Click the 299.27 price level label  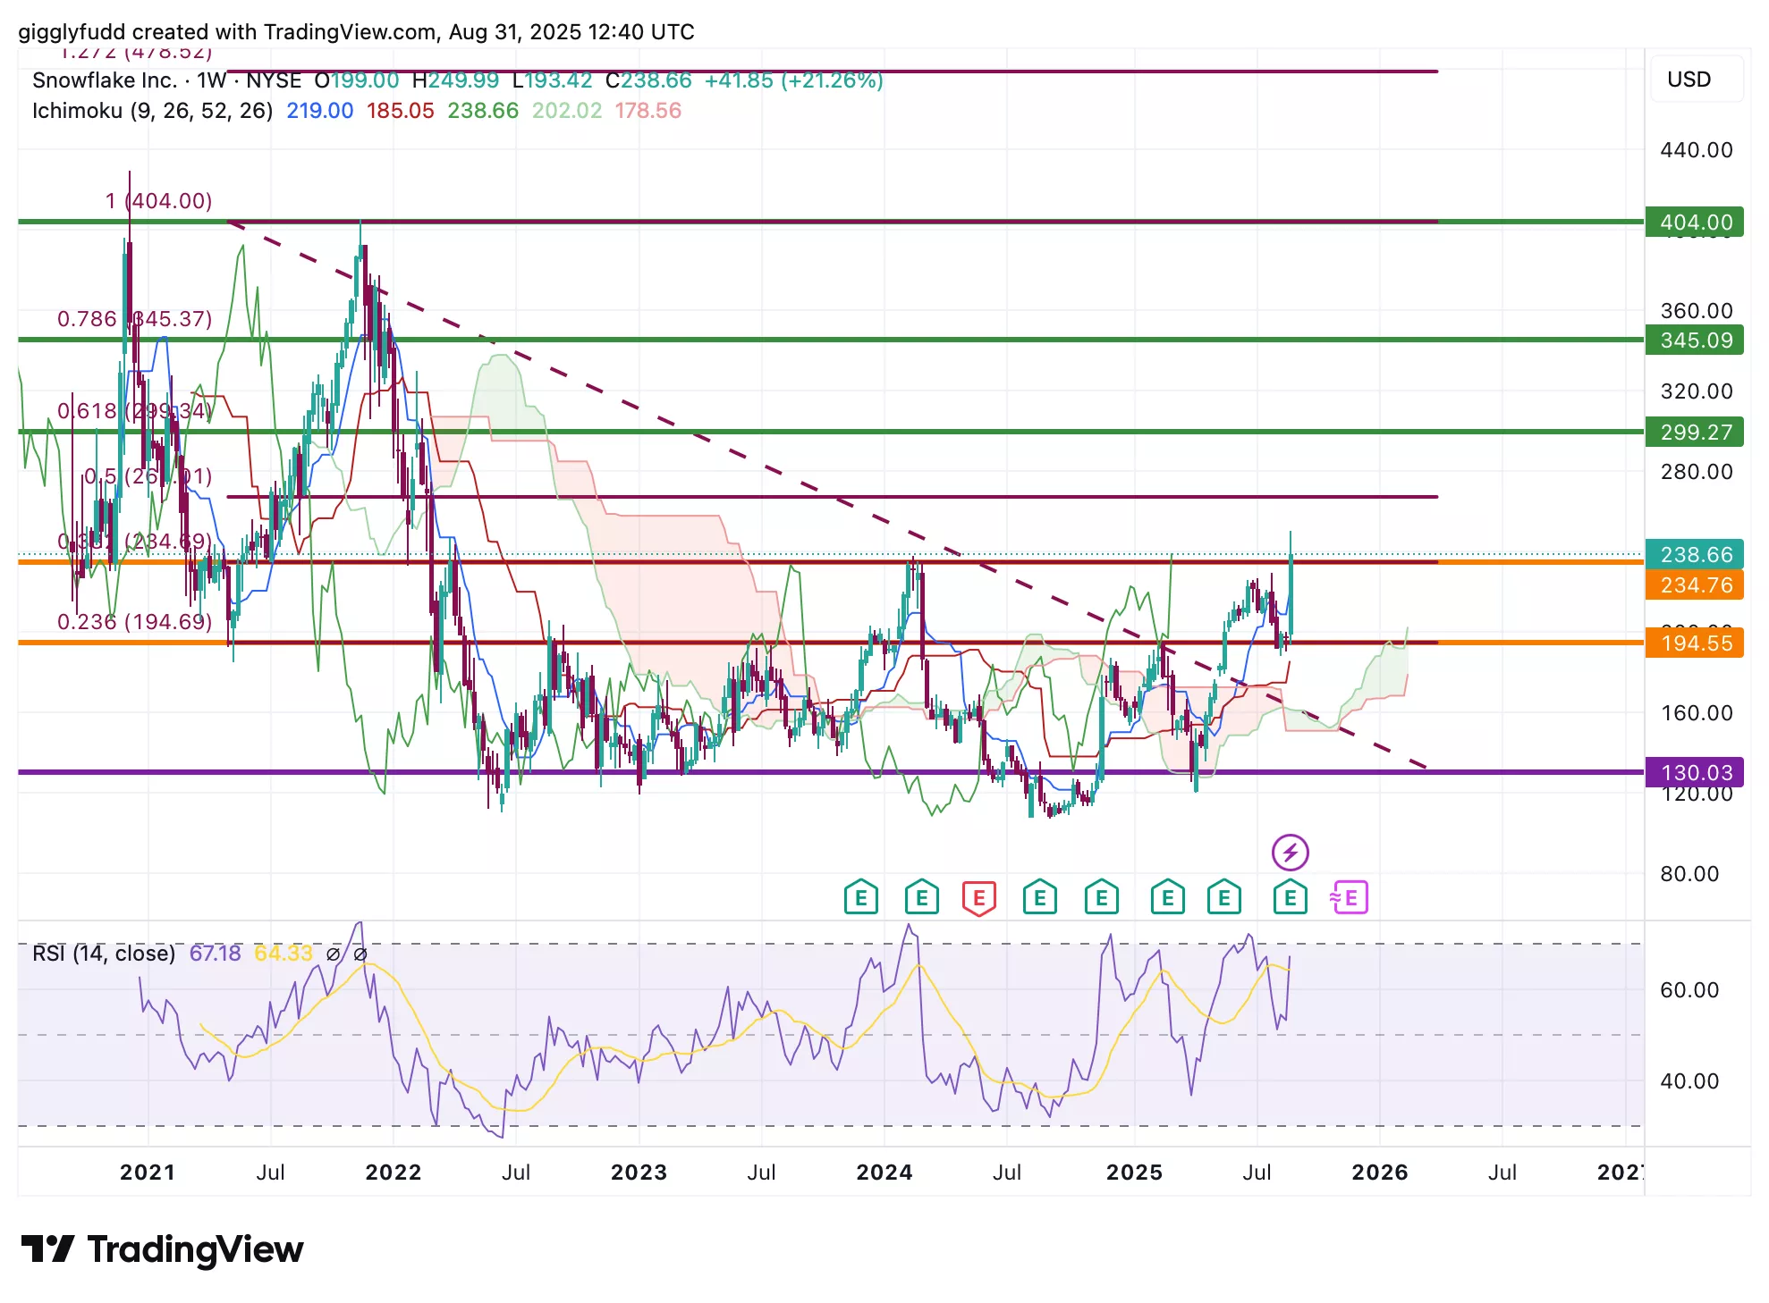[x=1695, y=433]
